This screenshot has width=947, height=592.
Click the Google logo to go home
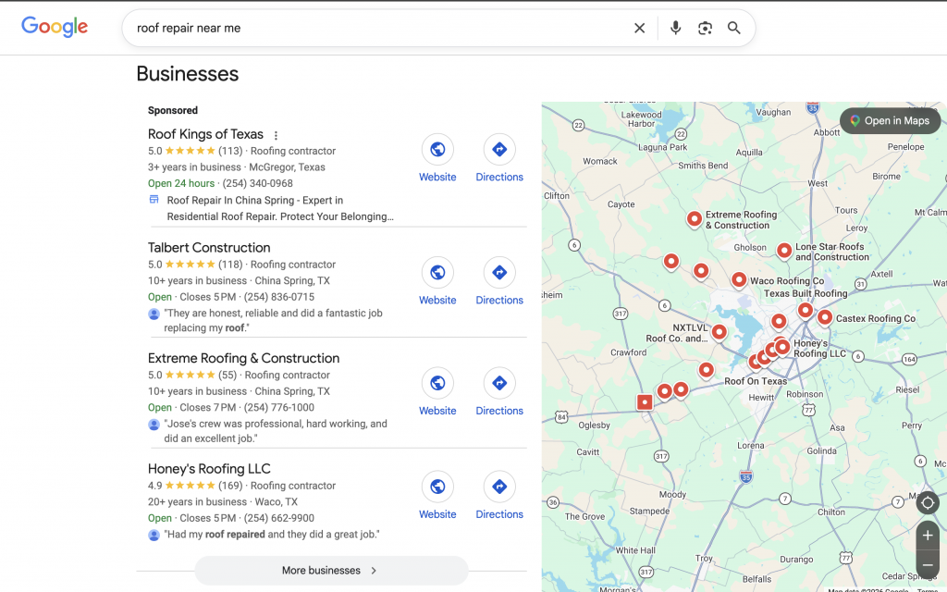54,27
